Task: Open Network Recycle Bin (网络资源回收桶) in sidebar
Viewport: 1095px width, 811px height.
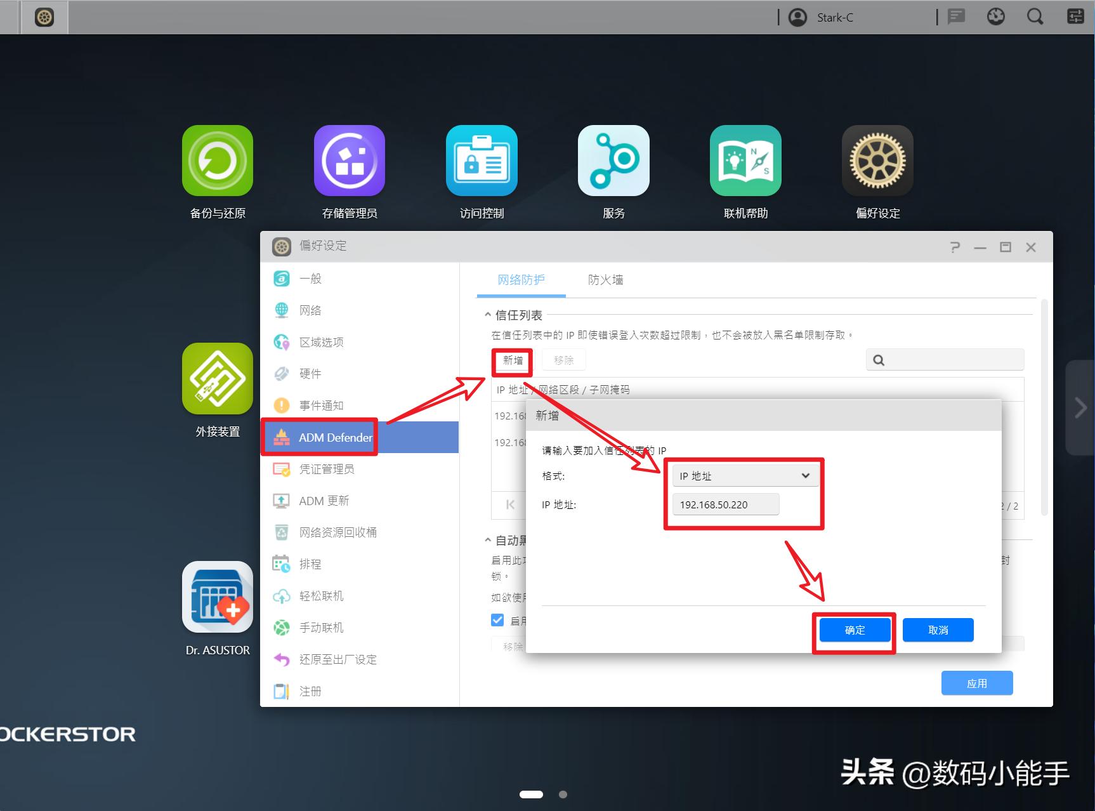Action: pos(360,532)
